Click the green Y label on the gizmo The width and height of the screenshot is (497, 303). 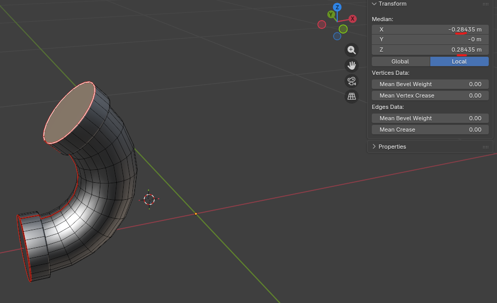pos(331,14)
